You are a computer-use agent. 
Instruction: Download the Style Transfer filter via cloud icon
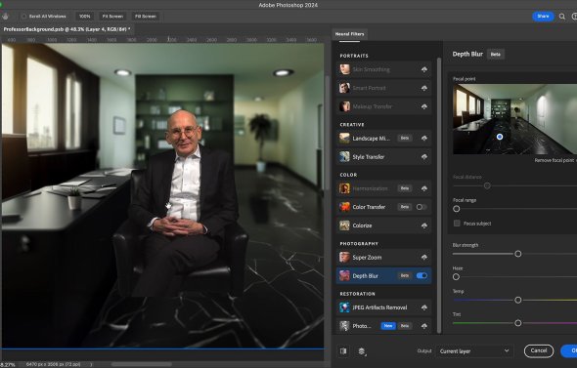tap(423, 157)
